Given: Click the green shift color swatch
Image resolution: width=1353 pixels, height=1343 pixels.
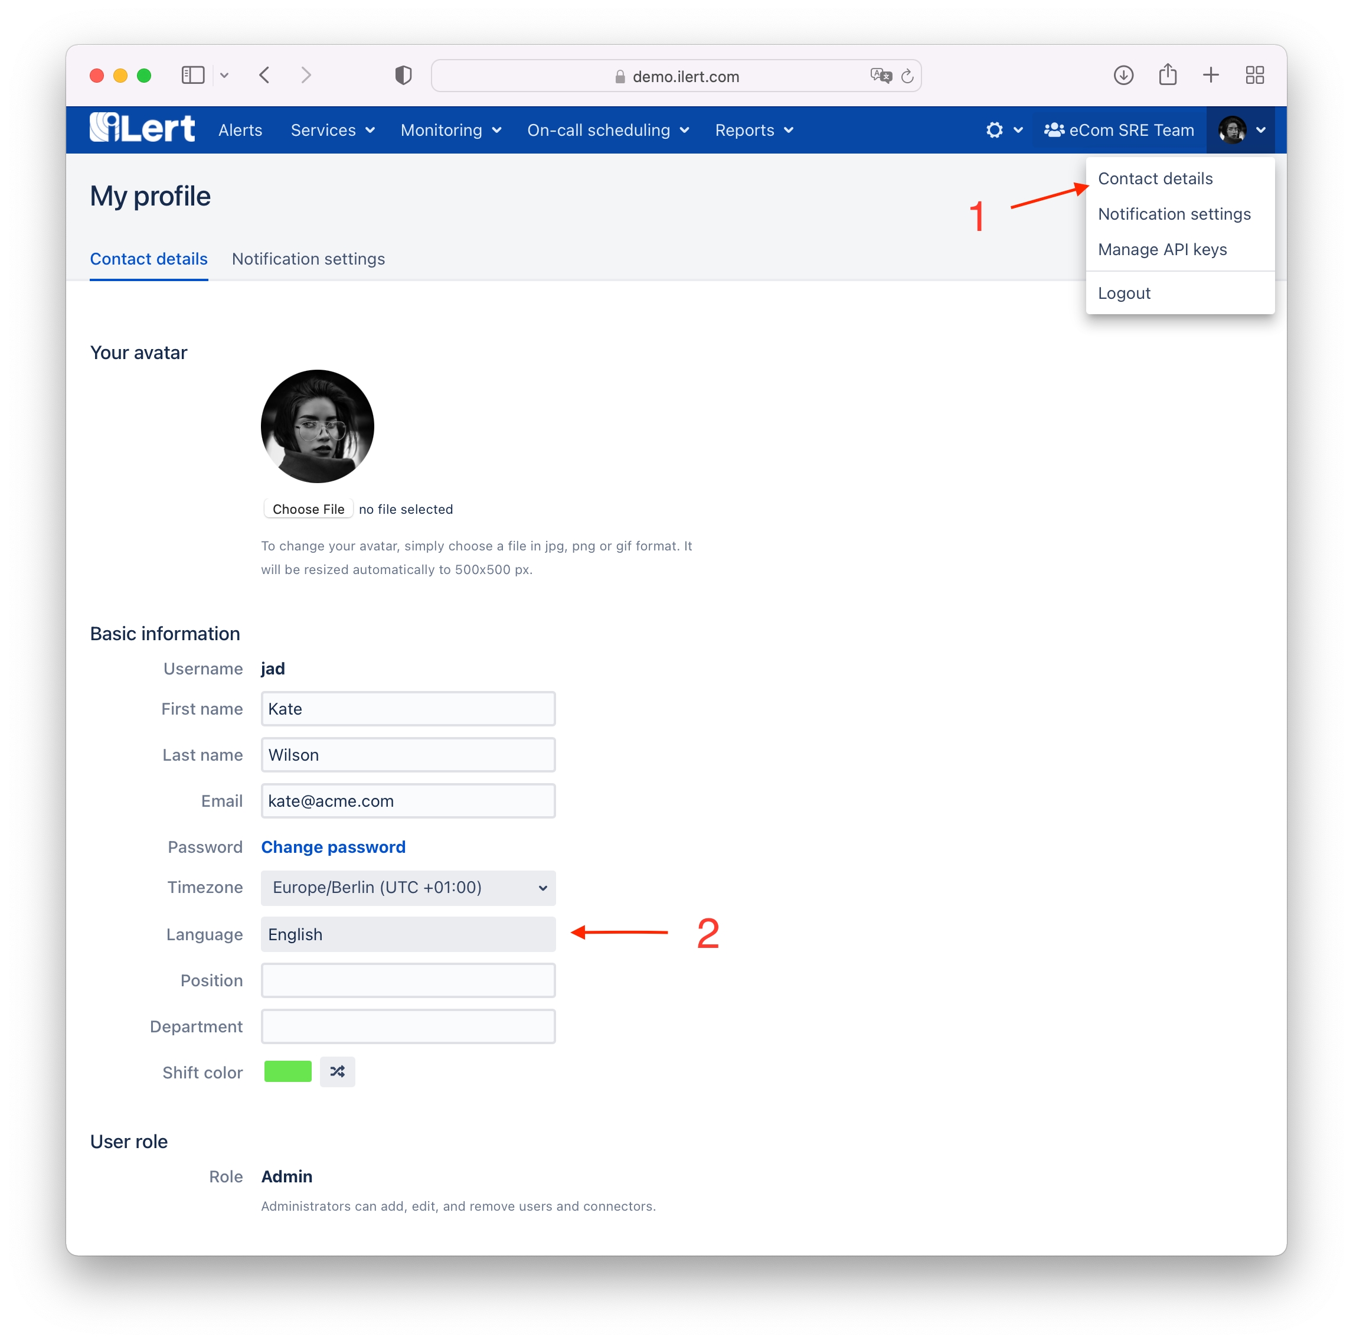Looking at the screenshot, I should pos(288,1071).
